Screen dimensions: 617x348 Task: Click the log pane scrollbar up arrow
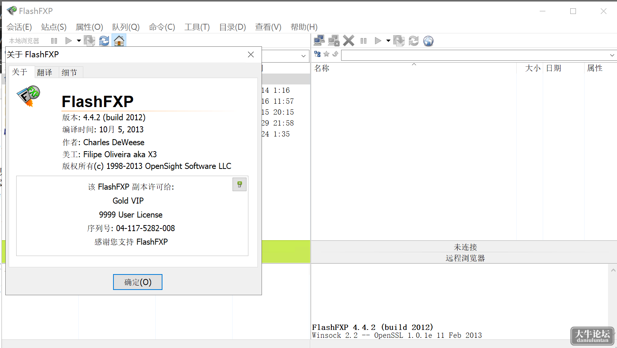click(x=613, y=270)
